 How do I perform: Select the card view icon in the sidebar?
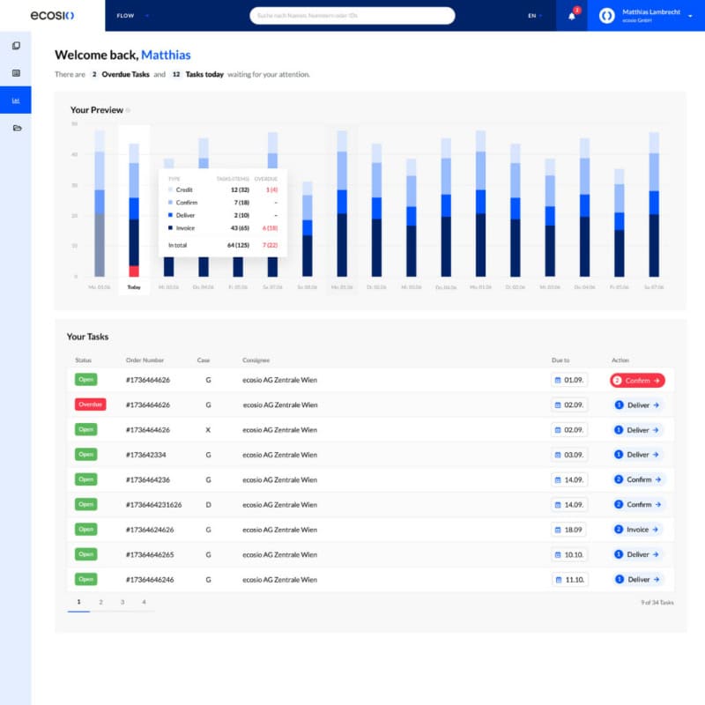(16, 45)
